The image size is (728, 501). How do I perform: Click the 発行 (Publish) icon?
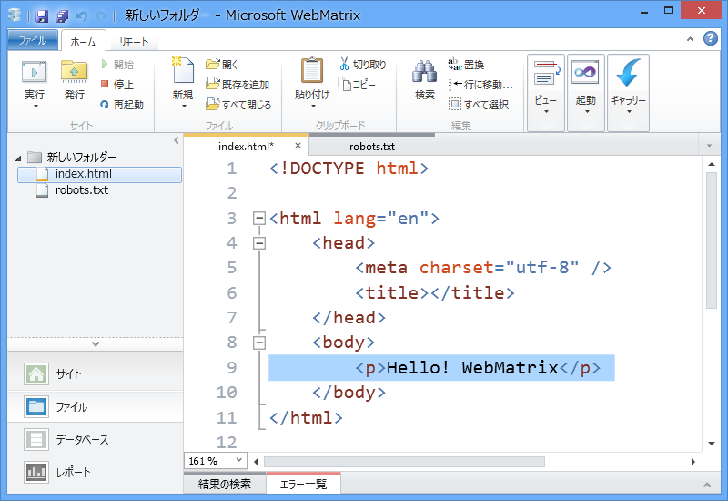pos(75,72)
